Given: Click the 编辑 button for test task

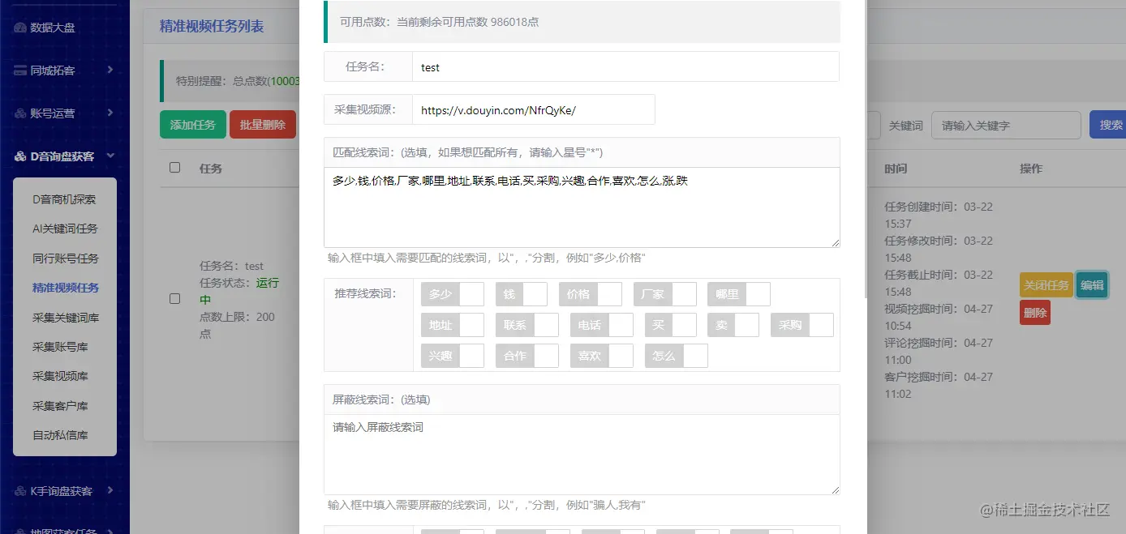Looking at the screenshot, I should coord(1092,285).
